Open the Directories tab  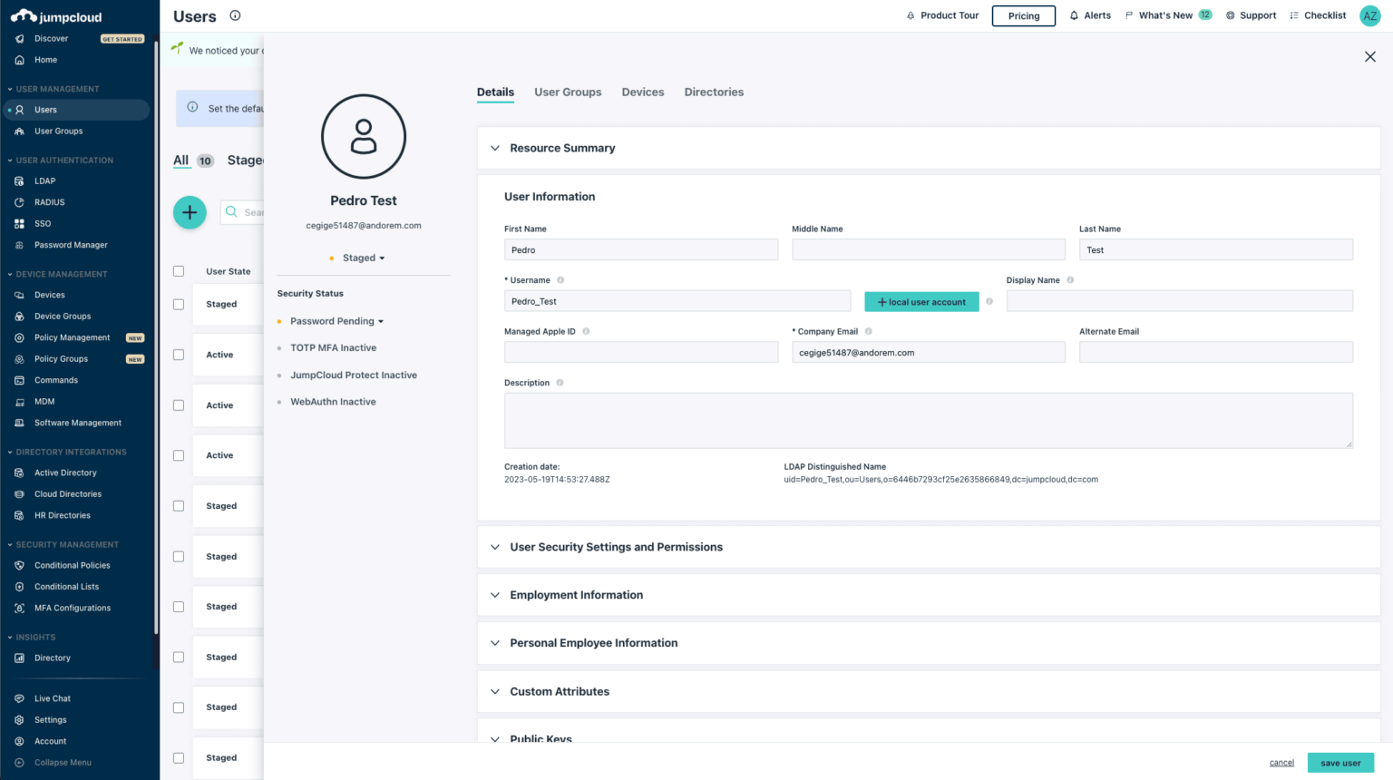pyautogui.click(x=714, y=92)
